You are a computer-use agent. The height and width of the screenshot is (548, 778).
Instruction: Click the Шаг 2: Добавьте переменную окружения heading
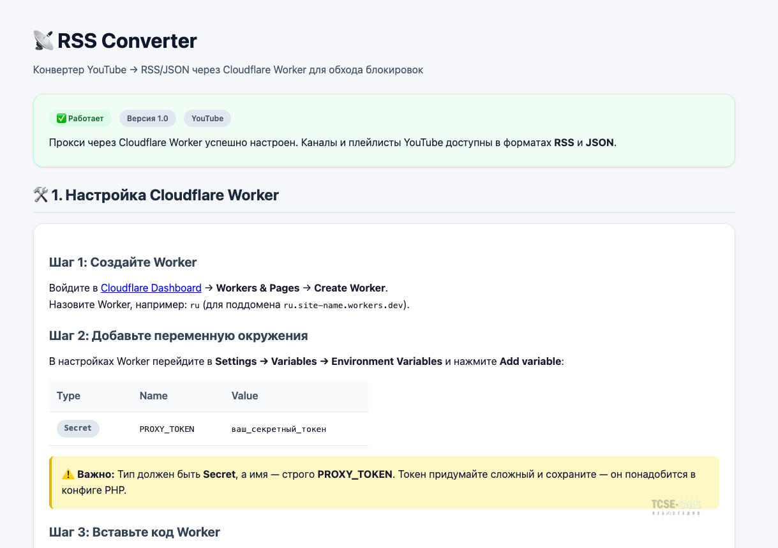pos(179,336)
